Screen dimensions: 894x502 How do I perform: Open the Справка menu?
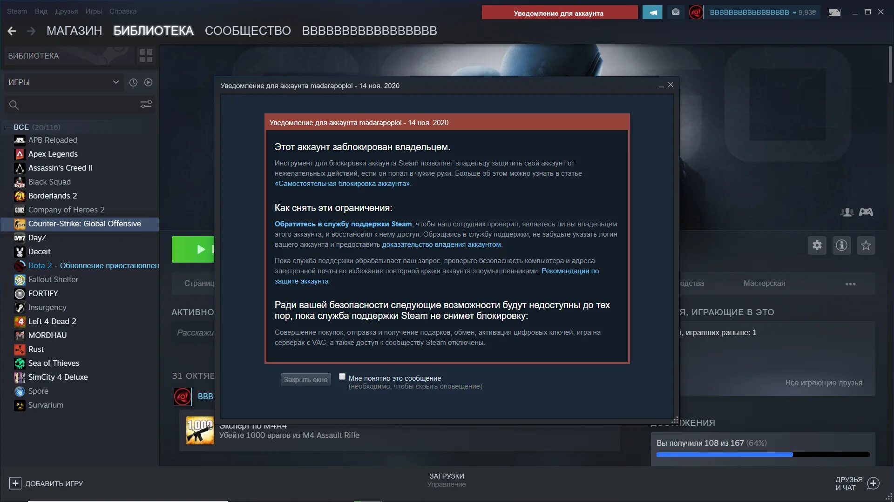pos(123,11)
